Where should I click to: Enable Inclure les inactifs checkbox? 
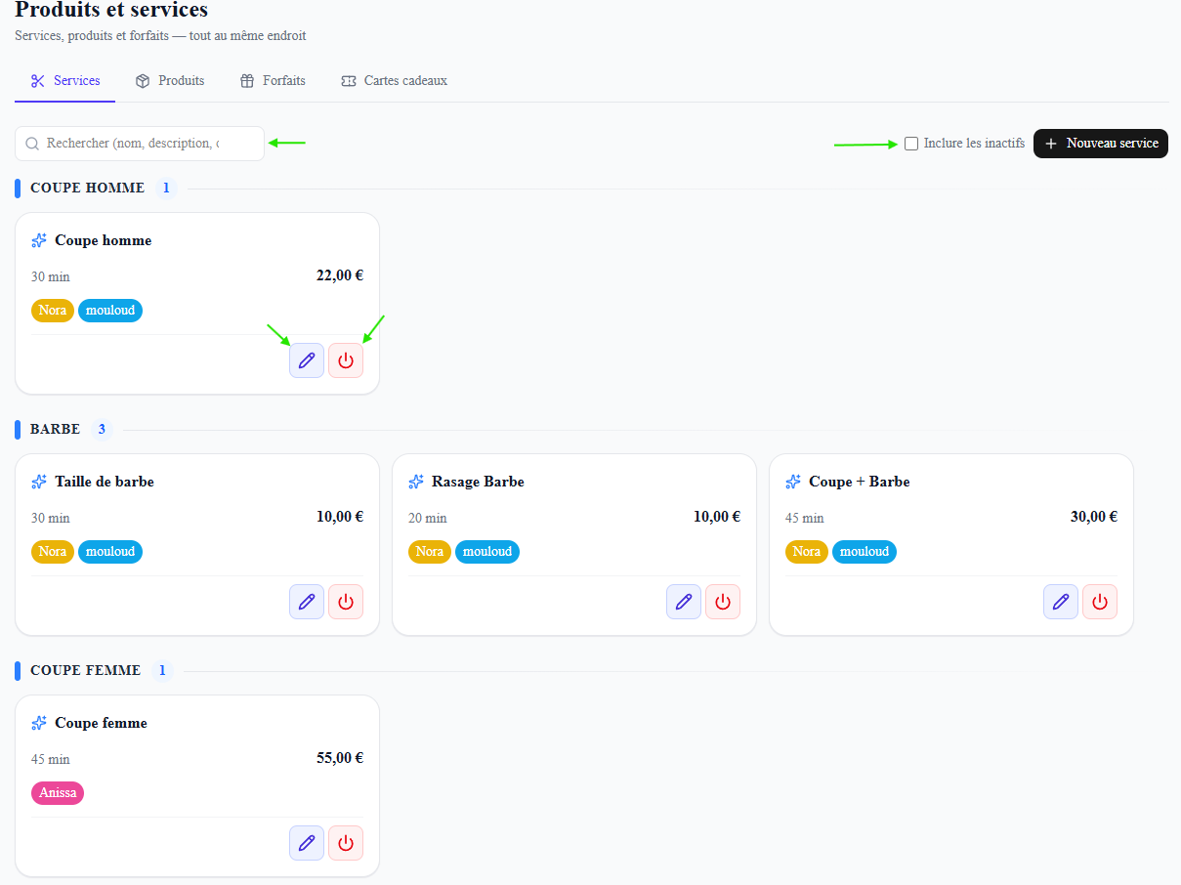coord(911,144)
